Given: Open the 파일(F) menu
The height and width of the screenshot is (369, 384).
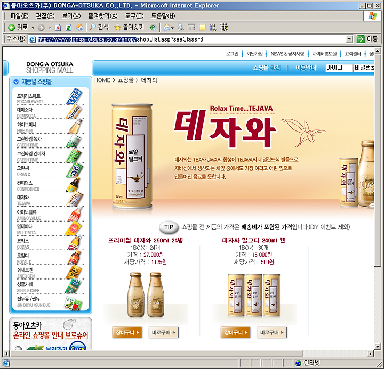Looking at the screenshot, I should (19, 16).
